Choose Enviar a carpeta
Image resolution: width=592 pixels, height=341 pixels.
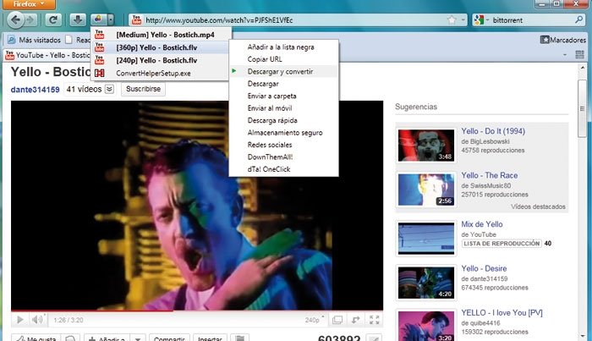pyautogui.click(x=283, y=96)
